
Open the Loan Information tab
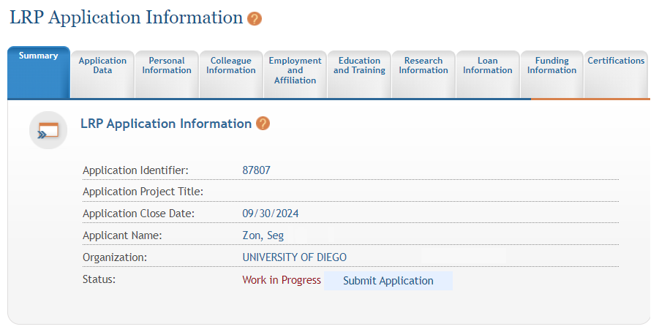pos(488,75)
